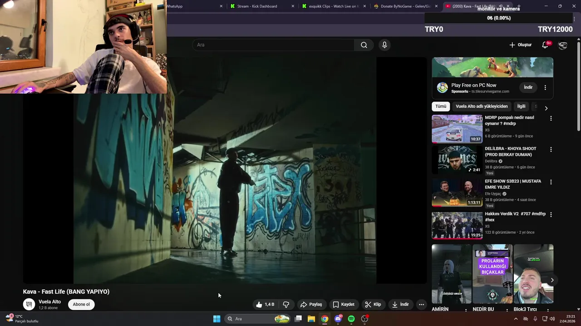Create a clip with Klip button
This screenshot has width=581, height=326.
(x=373, y=304)
